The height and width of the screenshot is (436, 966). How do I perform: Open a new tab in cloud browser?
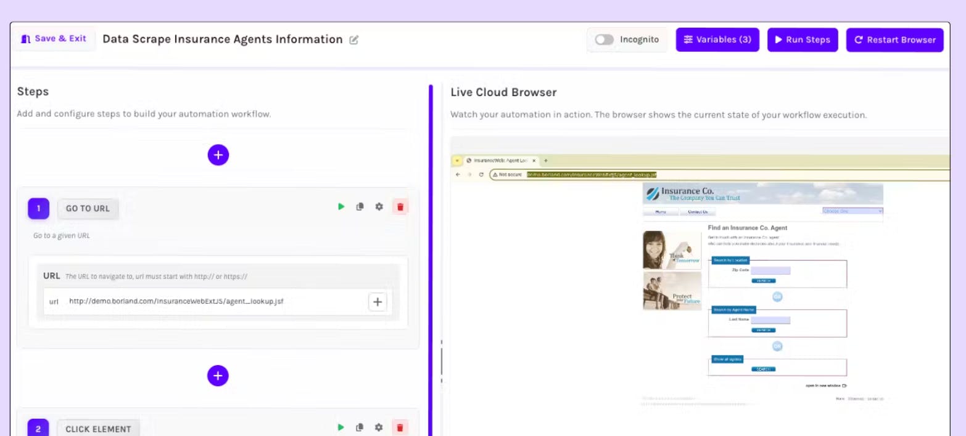545,160
